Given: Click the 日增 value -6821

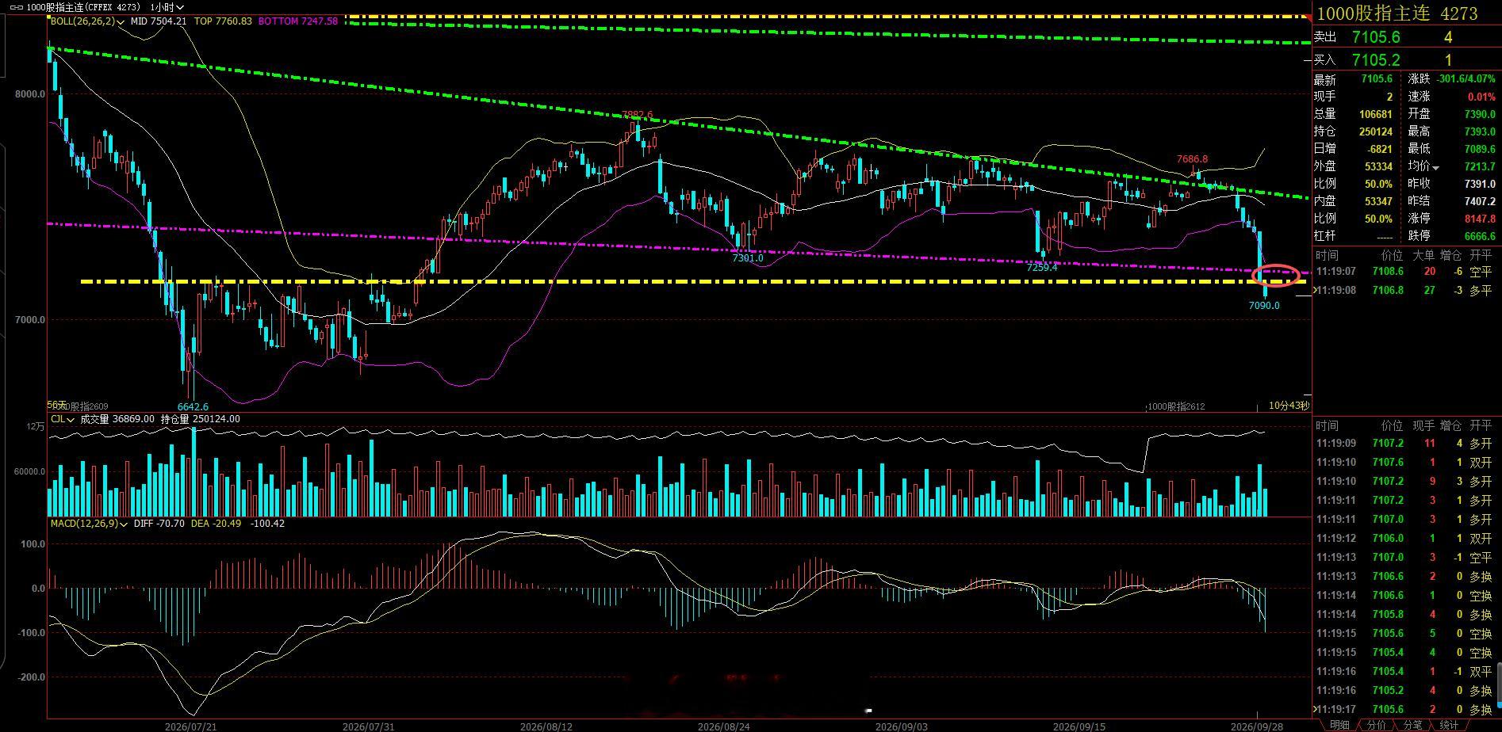Looking at the screenshot, I should click(1379, 149).
